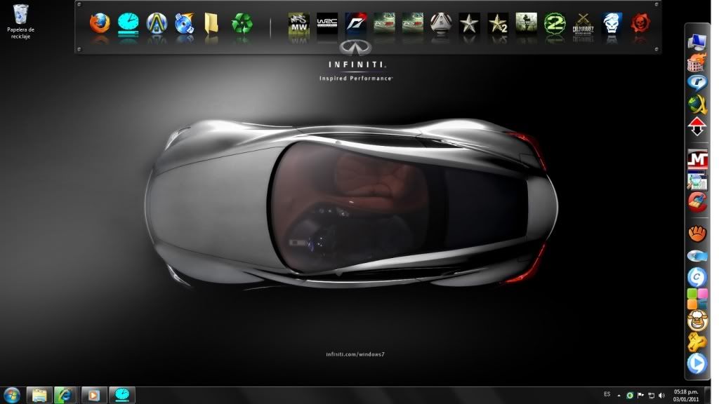Open the Windows Start menu

pyautogui.click(x=11, y=395)
